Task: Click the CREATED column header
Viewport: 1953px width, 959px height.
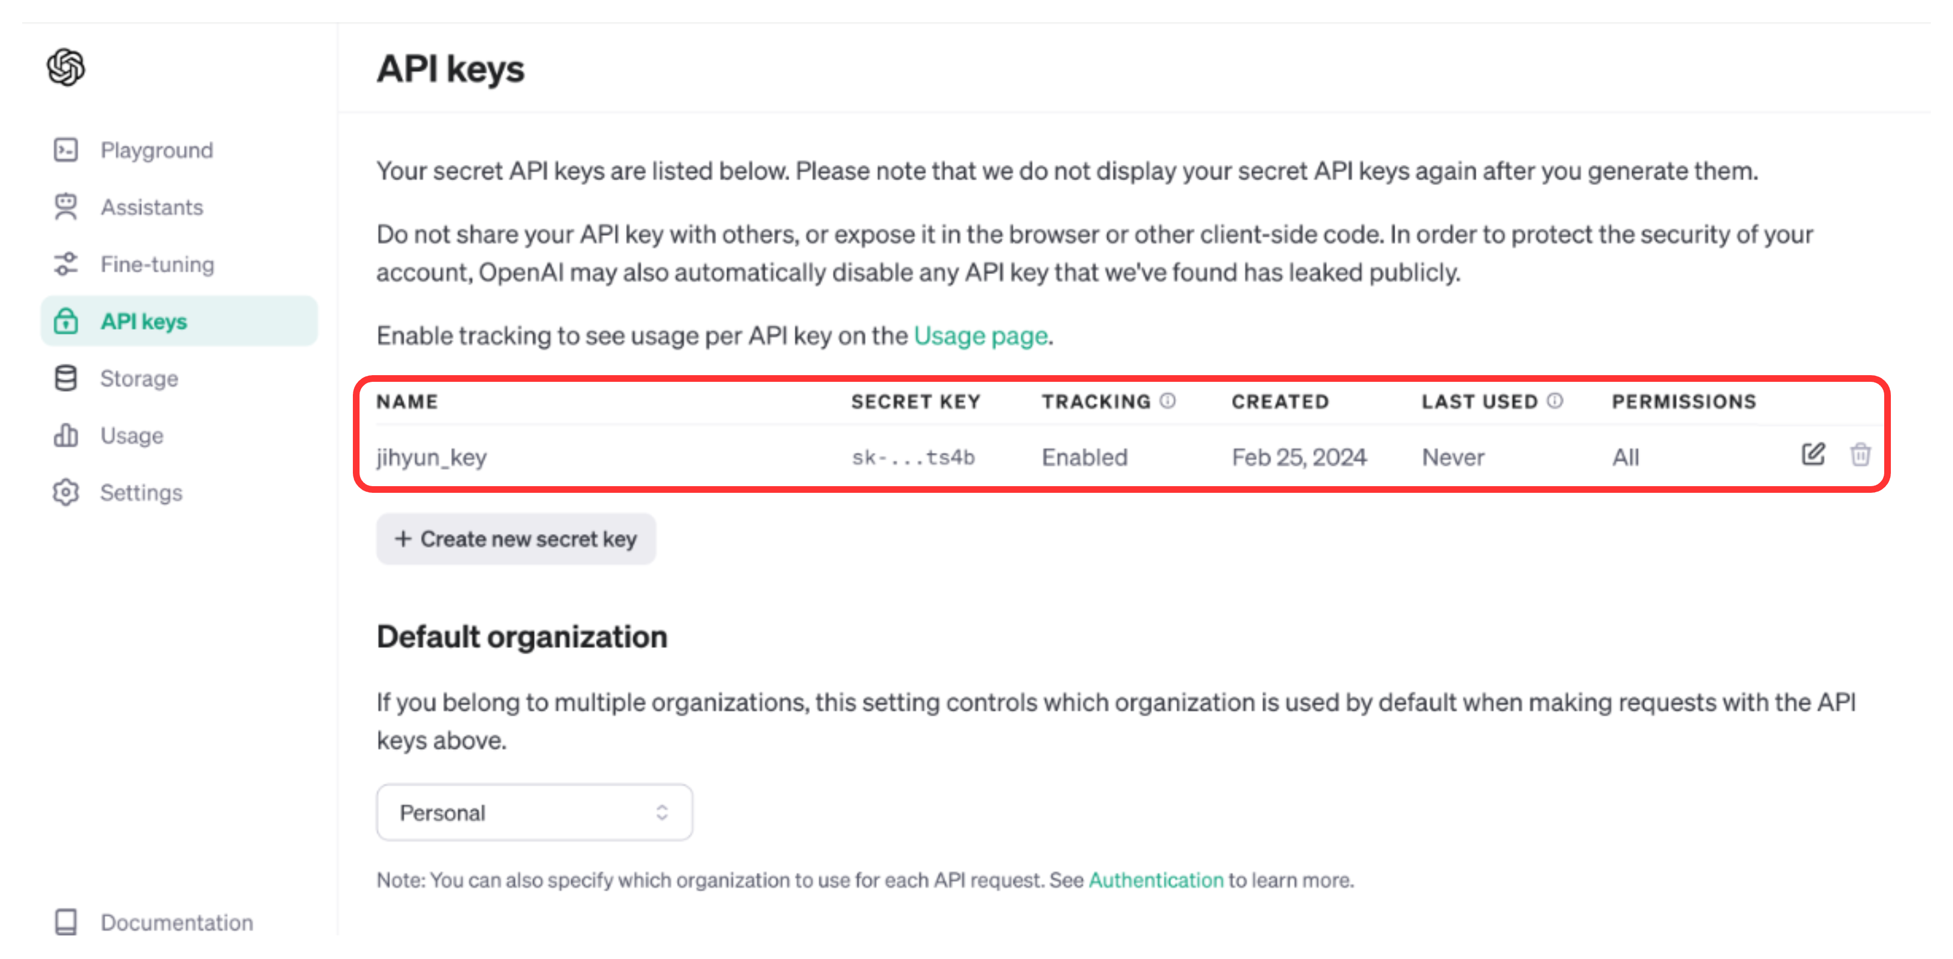Action: [1281, 401]
